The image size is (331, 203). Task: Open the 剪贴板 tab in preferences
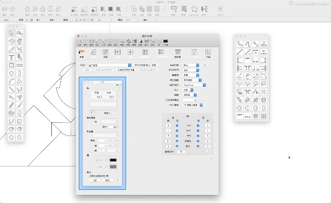click(x=178, y=52)
